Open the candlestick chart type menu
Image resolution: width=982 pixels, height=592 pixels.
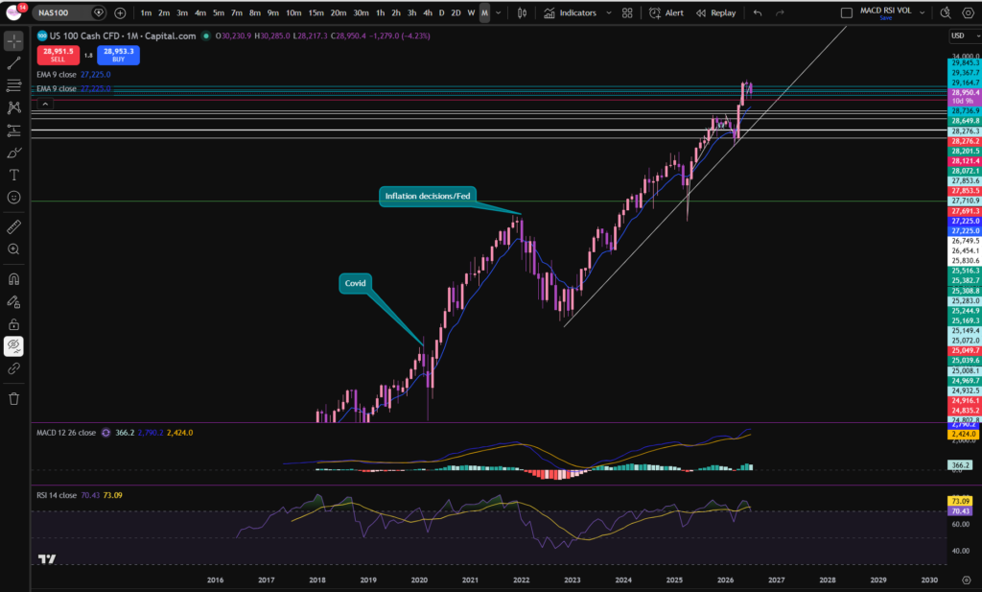click(x=522, y=12)
